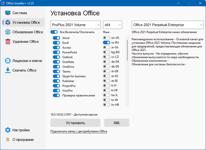Viewport: 206px width, 150px height.
Task: Click the language list scrollbar
Action: pos(128,71)
